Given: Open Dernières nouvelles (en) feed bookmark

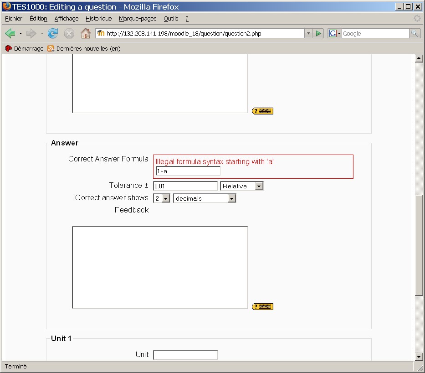Looking at the screenshot, I should pos(84,48).
